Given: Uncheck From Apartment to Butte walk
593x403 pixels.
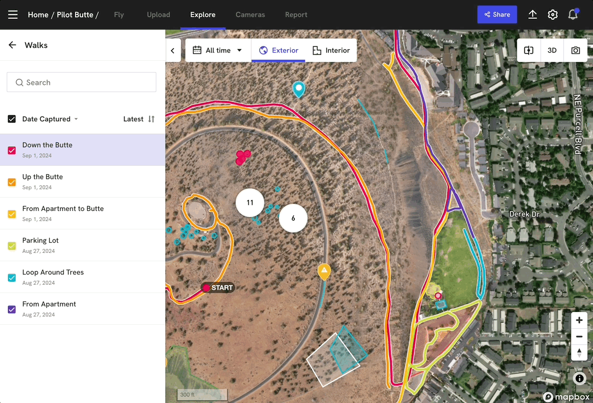Looking at the screenshot, I should click(x=12, y=214).
